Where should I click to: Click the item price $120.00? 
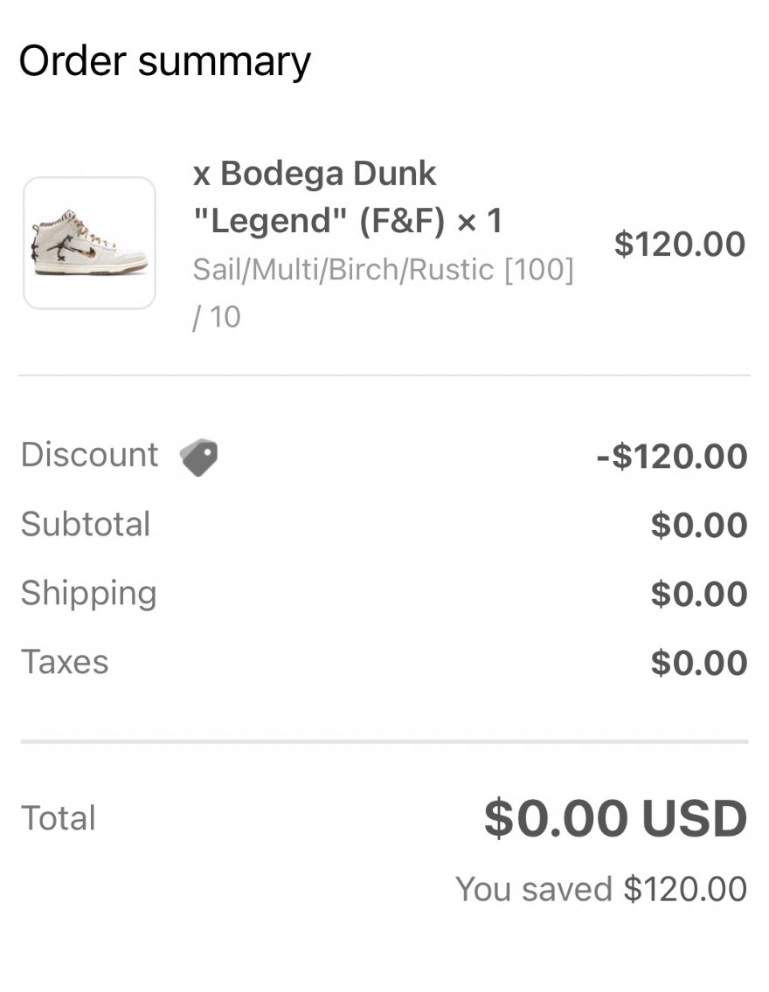680,245
